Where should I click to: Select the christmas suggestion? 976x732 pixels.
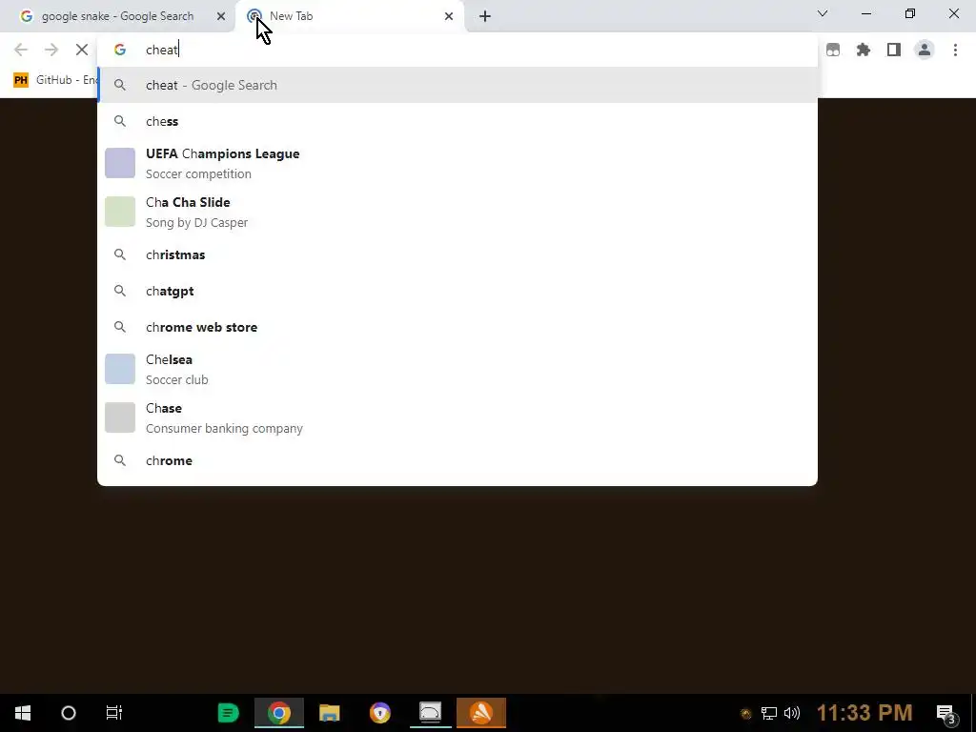pos(457,254)
